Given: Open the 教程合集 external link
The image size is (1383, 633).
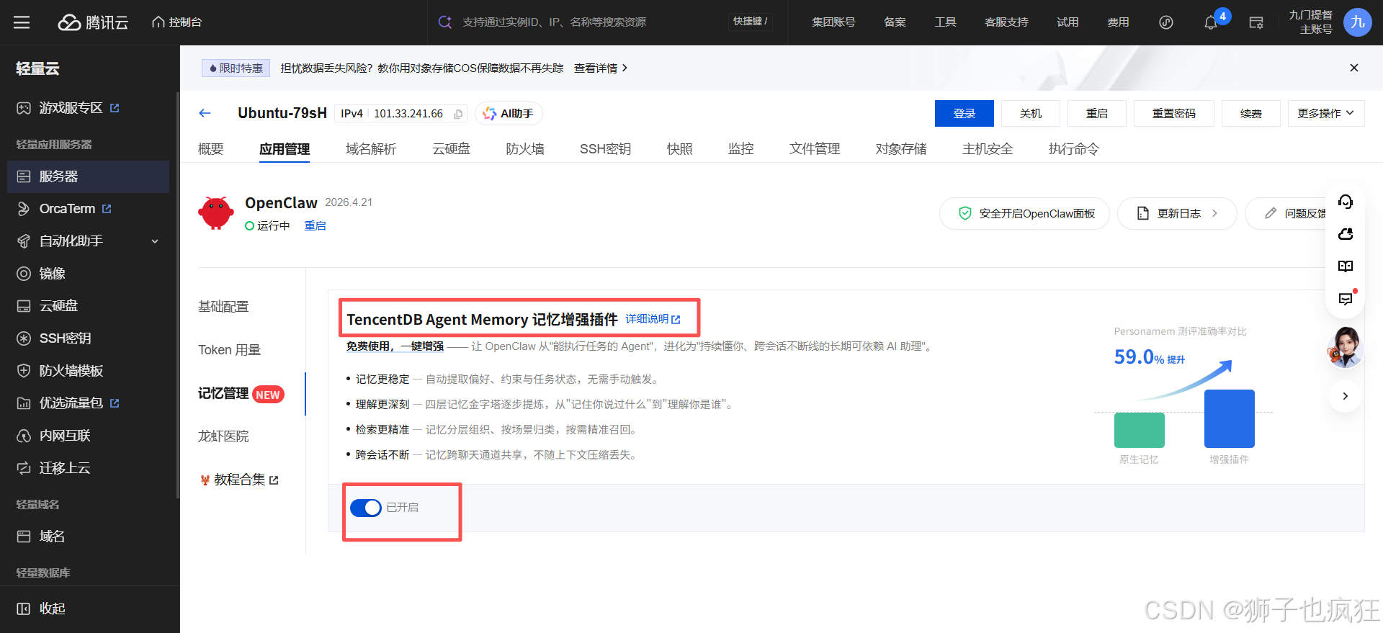Looking at the screenshot, I should tap(239, 480).
